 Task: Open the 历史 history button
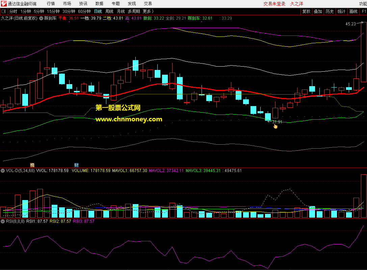[330, 11]
